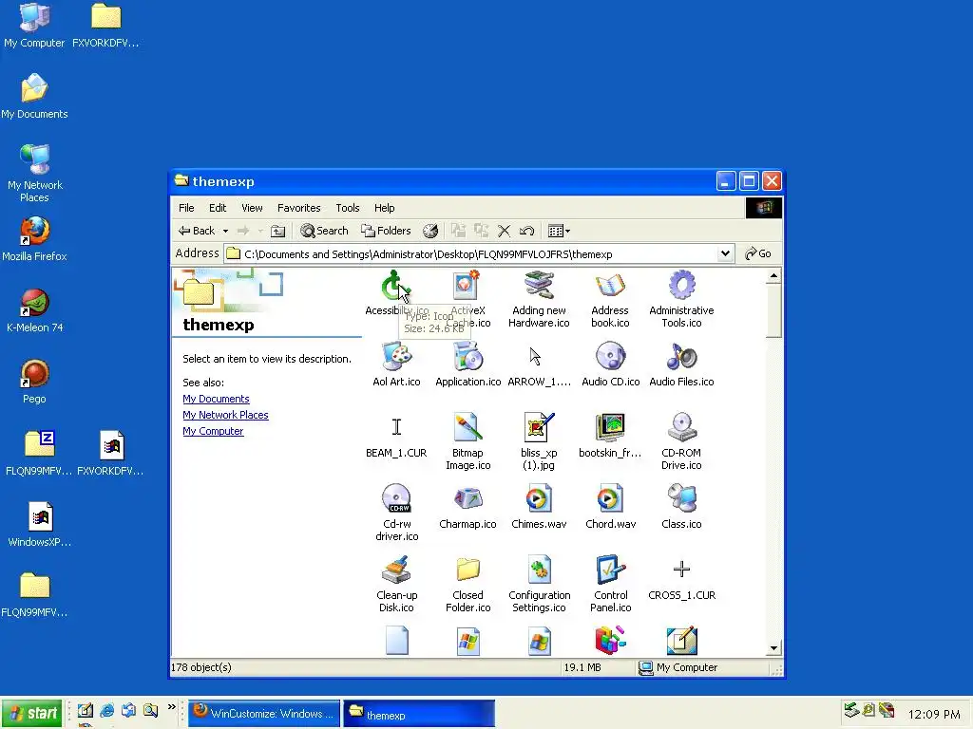Open the Views dropdown button
Viewport: 973px width, 729px height.
[x=559, y=232]
